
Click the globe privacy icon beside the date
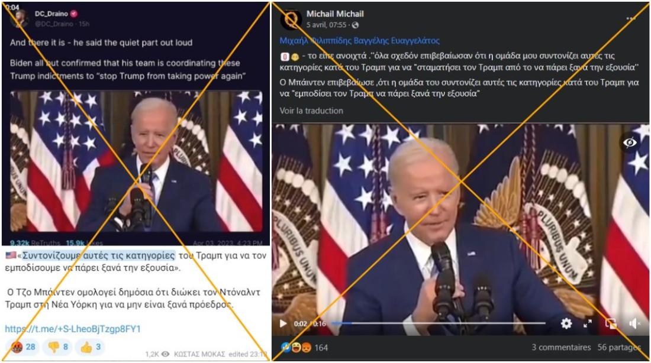356,25
